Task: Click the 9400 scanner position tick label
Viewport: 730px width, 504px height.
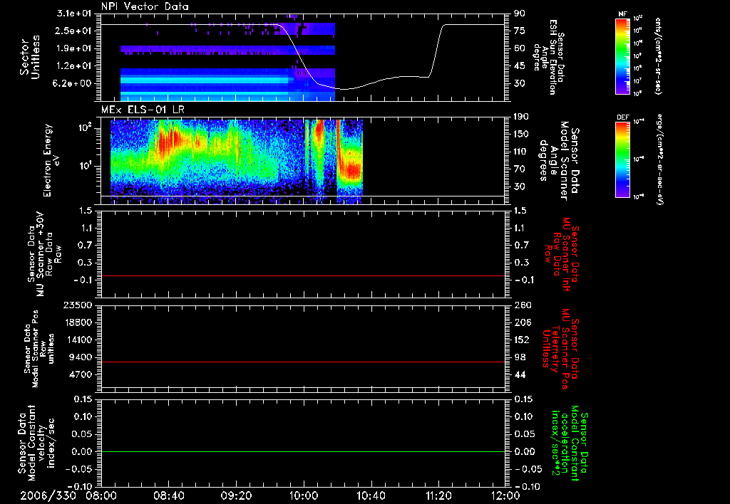Action: (81, 357)
